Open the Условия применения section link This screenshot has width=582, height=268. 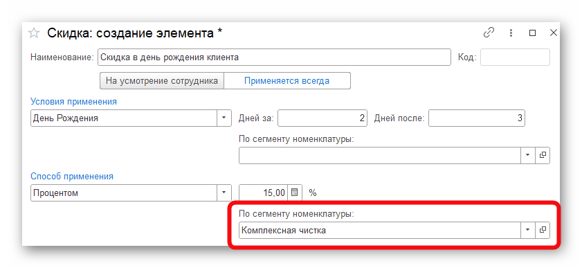[x=73, y=101]
